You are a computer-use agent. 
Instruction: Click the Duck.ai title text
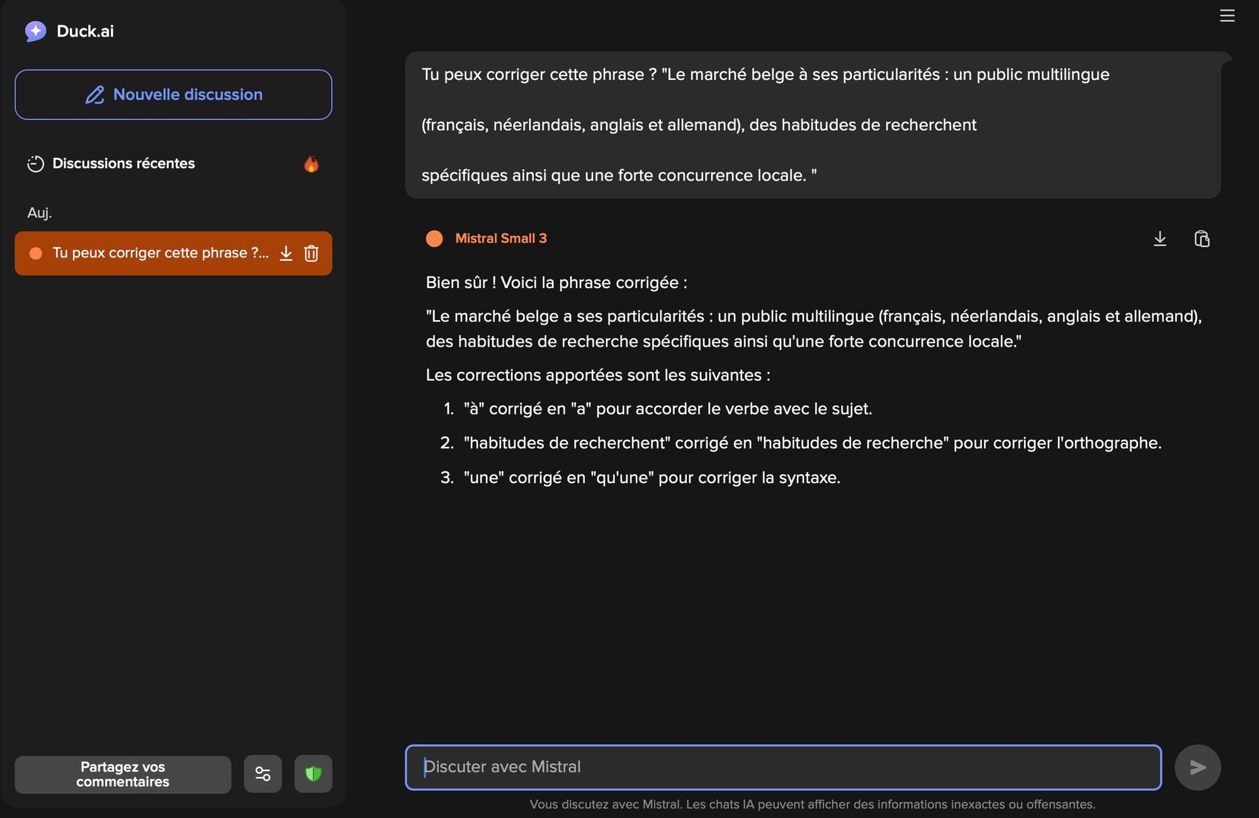click(85, 31)
